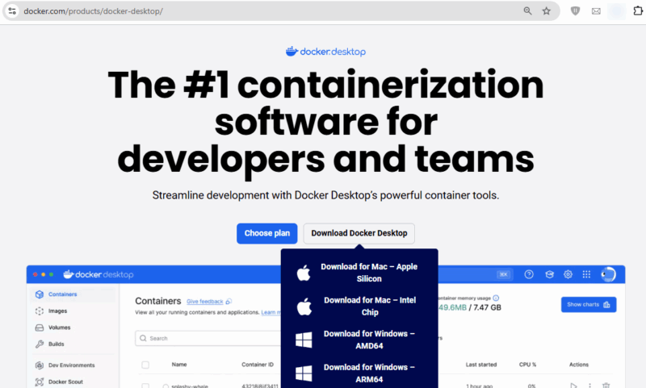Open the apps grid icon in Docker Desktop header

click(587, 274)
